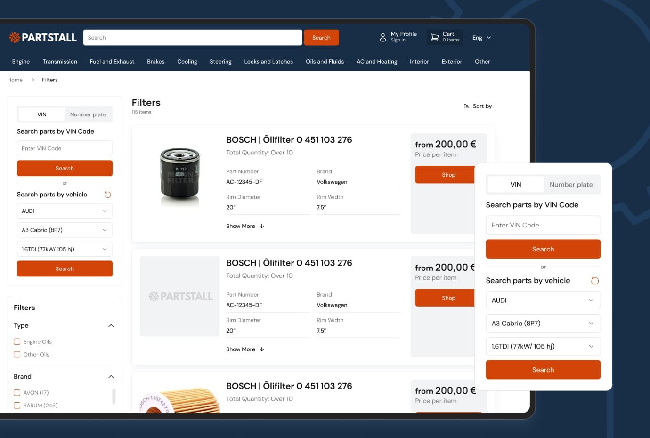Open the Exterior category

point(452,62)
